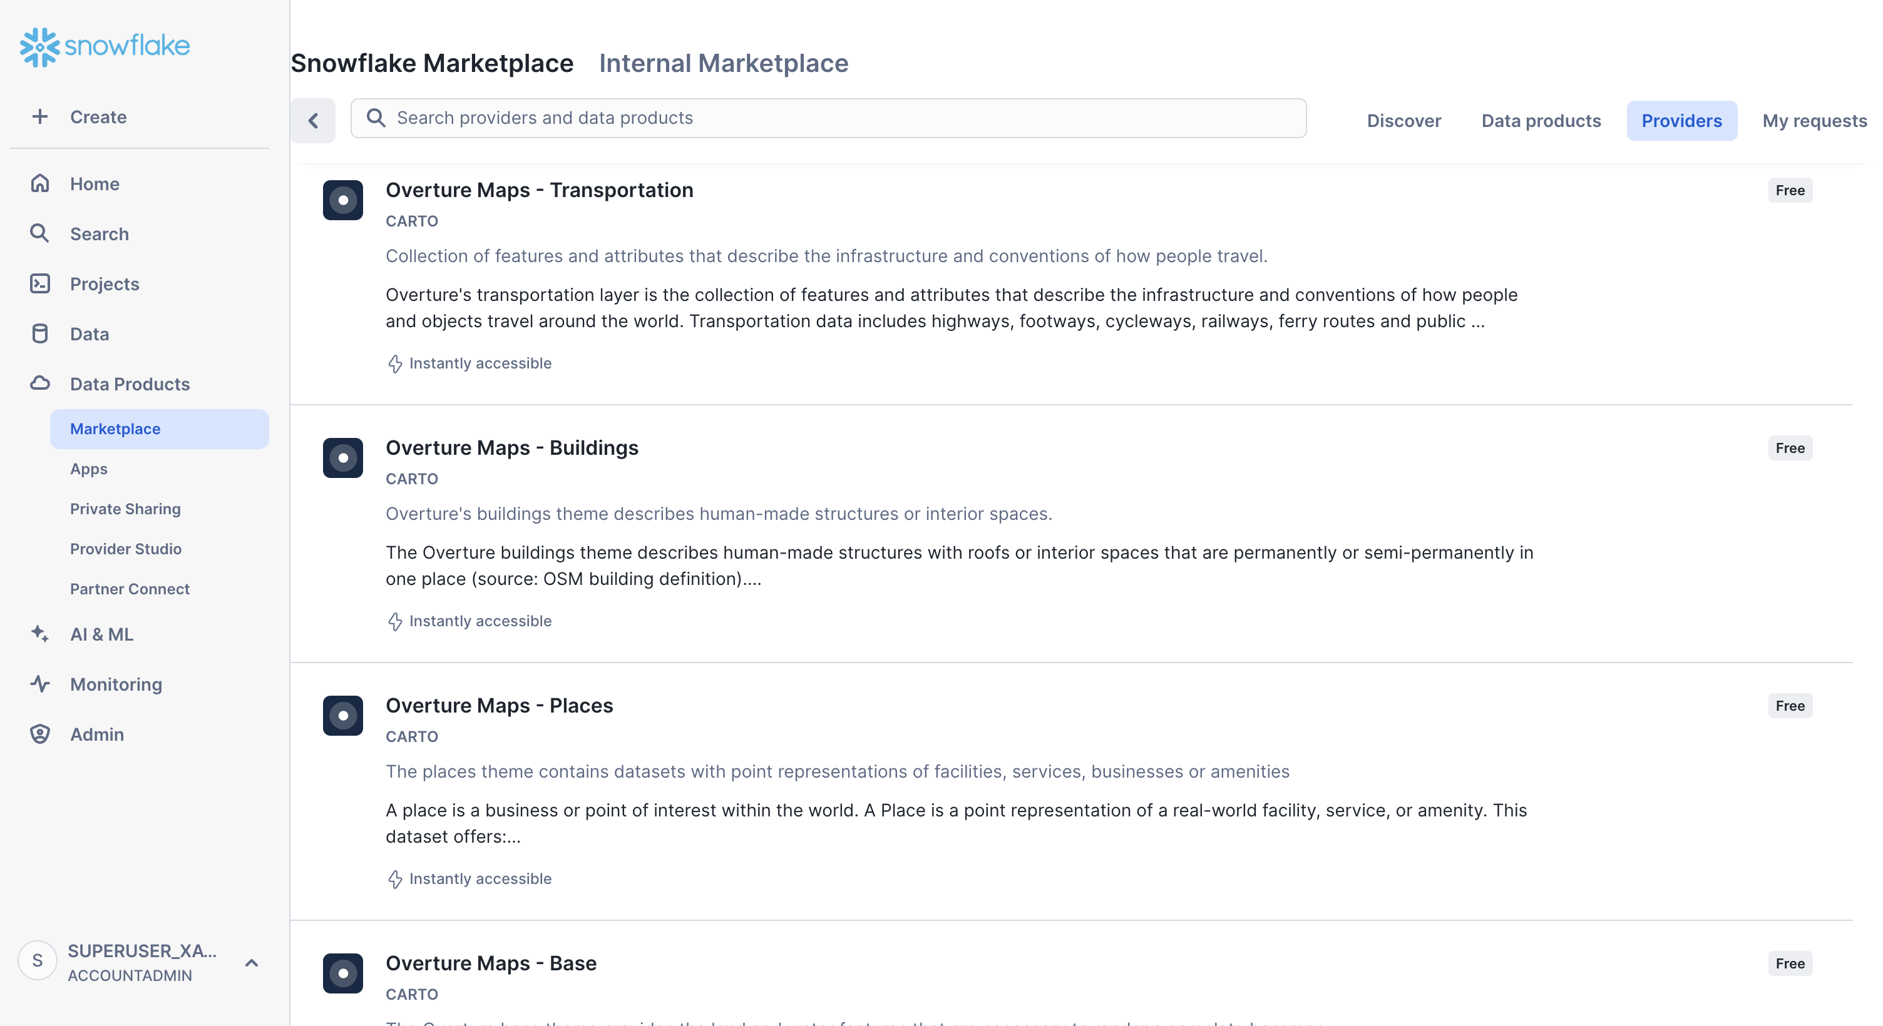Click CARTO logo for Overture Maps Base

click(343, 973)
